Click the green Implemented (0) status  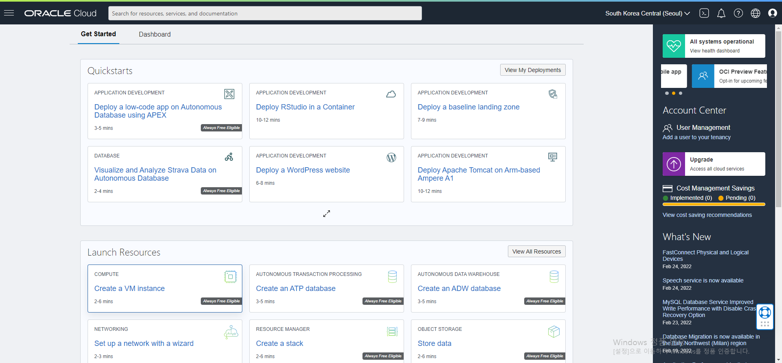point(688,198)
